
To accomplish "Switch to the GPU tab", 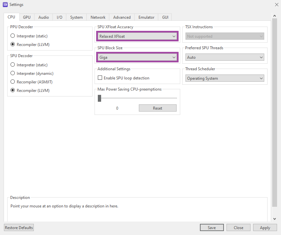I will [x=27, y=17].
